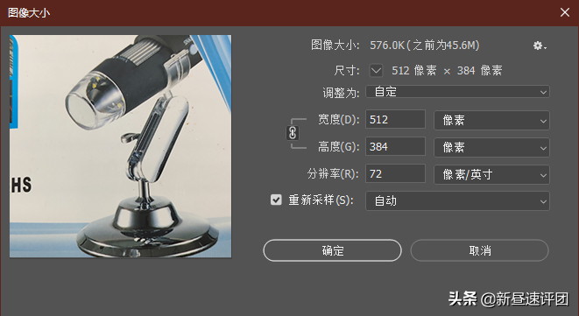The height and width of the screenshot is (316, 579).
Task: Toggle the 重新采样 checkbox
Action: tap(276, 200)
